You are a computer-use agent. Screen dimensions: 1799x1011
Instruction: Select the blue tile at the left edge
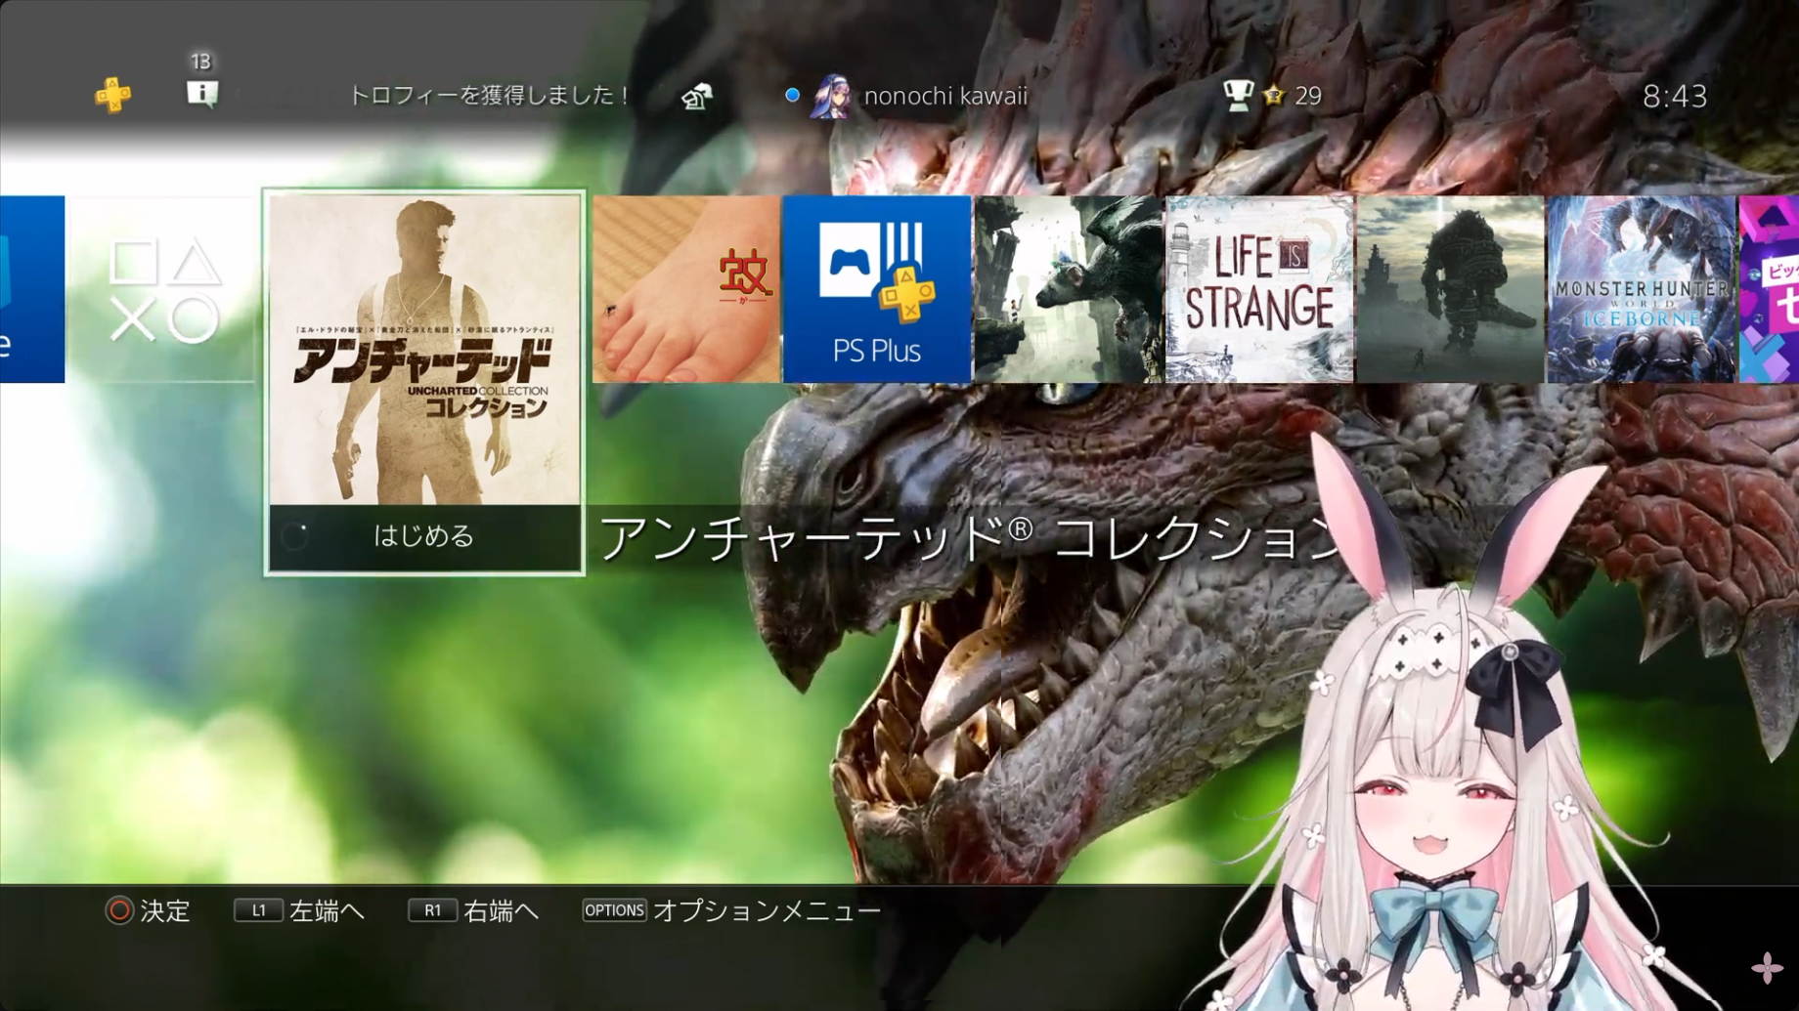point(32,289)
